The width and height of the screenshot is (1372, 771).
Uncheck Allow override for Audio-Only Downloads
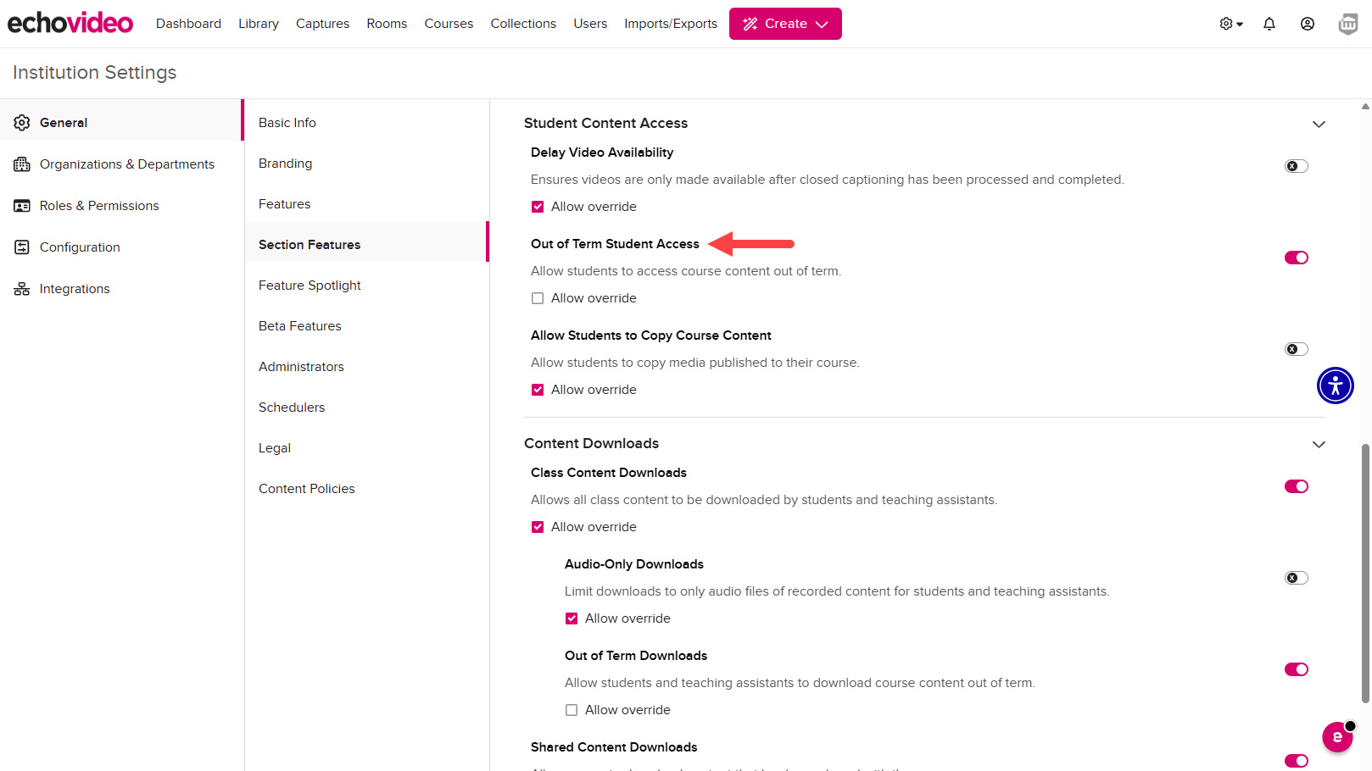[572, 618]
